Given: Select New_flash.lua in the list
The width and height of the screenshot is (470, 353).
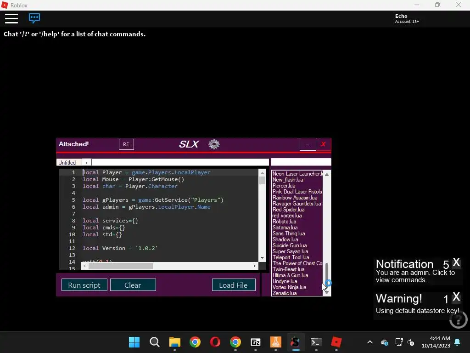Looking at the screenshot, I should tap(297, 180).
